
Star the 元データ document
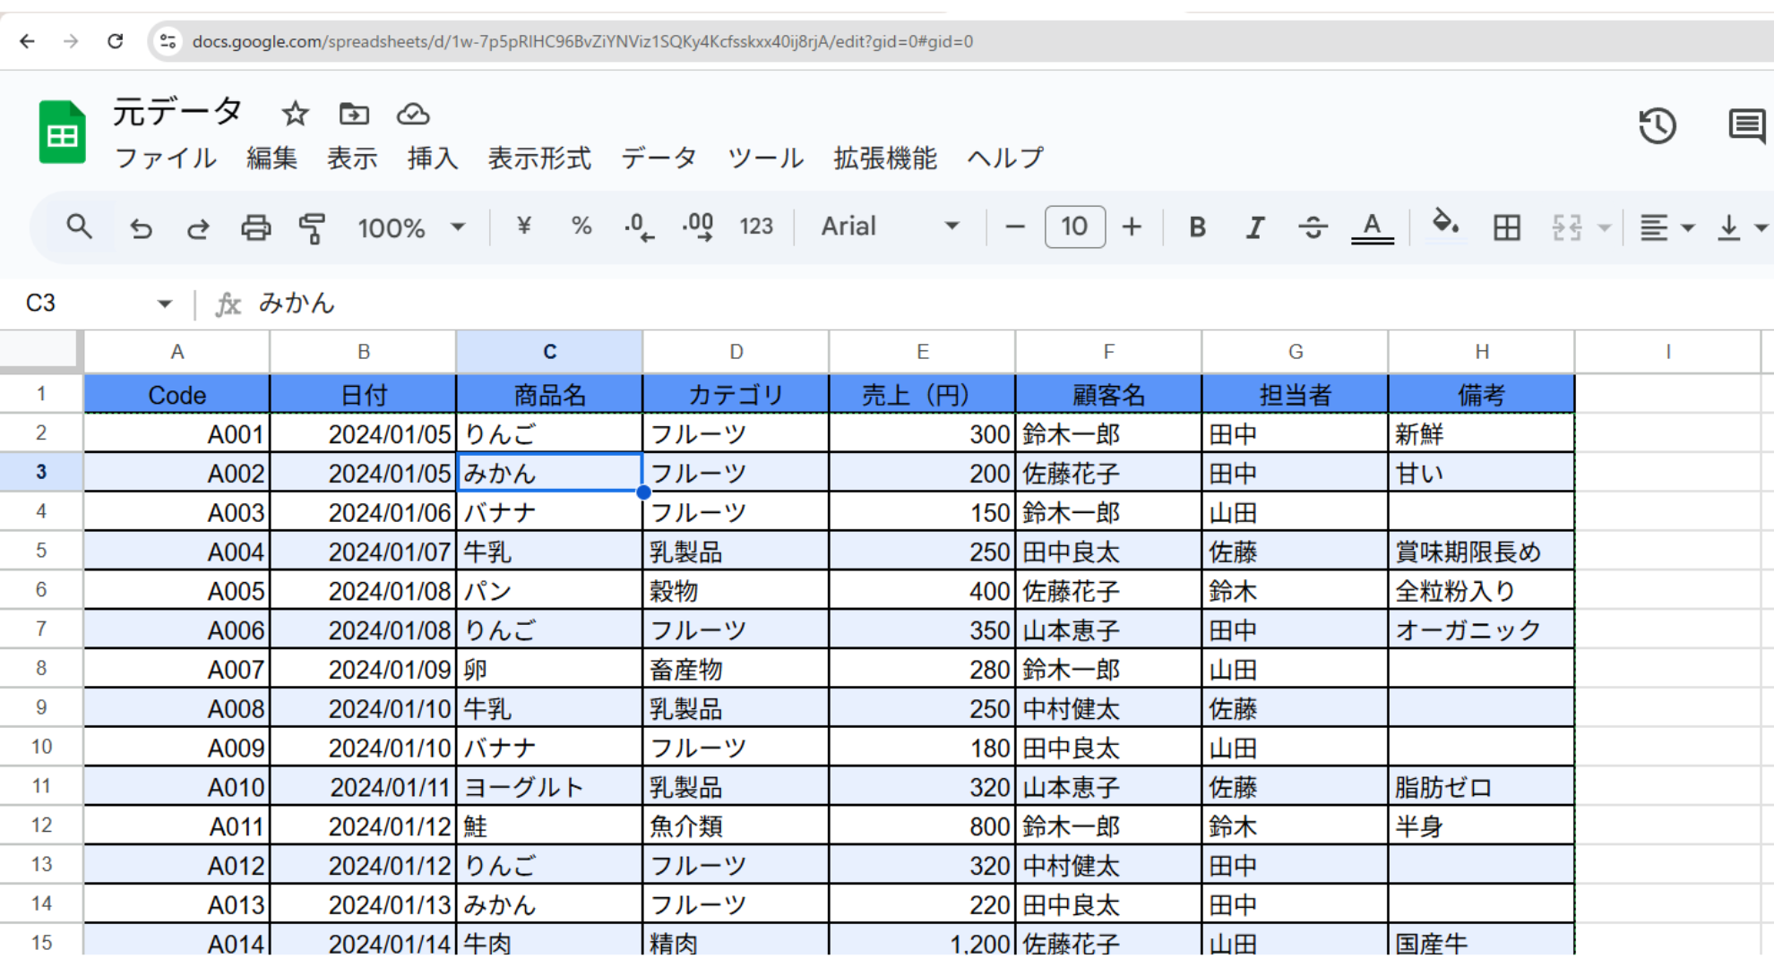[295, 114]
